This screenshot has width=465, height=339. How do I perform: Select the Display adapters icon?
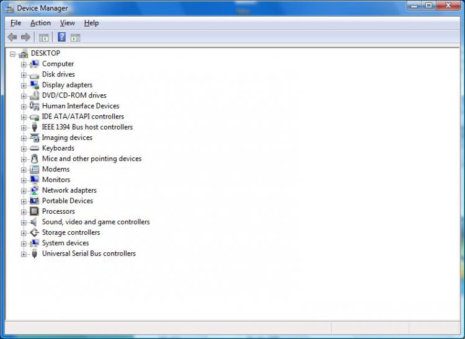point(34,85)
